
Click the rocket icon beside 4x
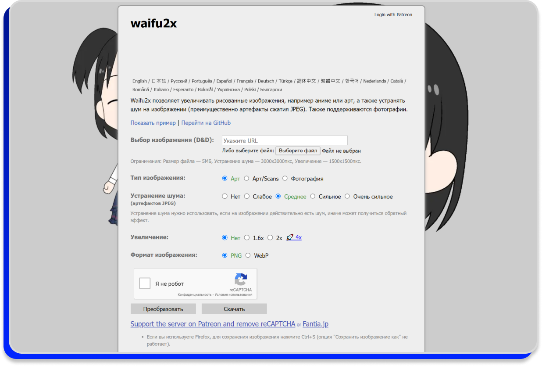click(290, 237)
